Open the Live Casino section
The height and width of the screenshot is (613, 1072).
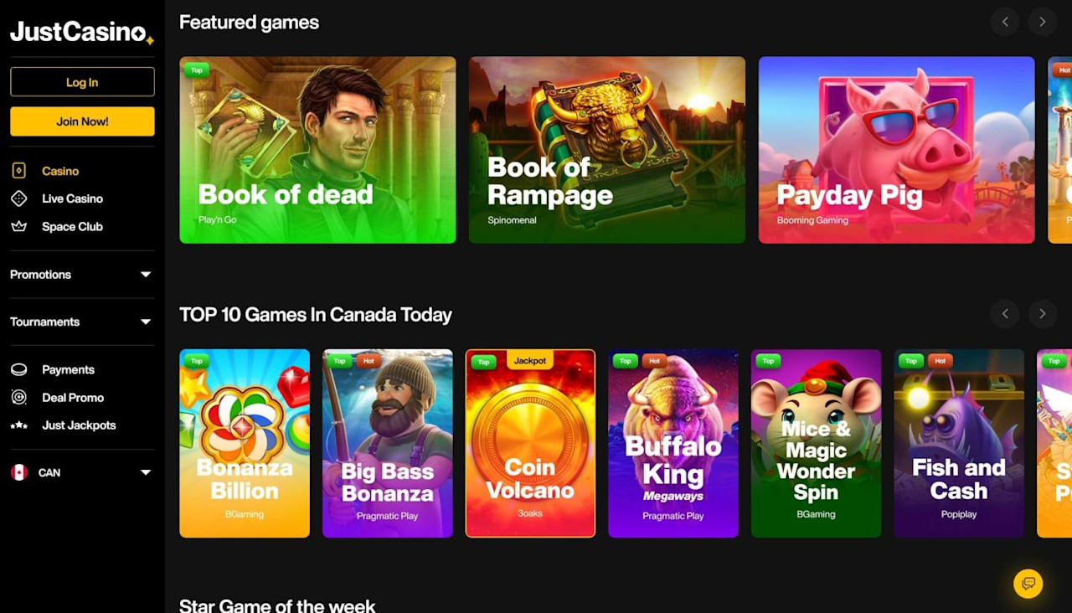pos(72,198)
